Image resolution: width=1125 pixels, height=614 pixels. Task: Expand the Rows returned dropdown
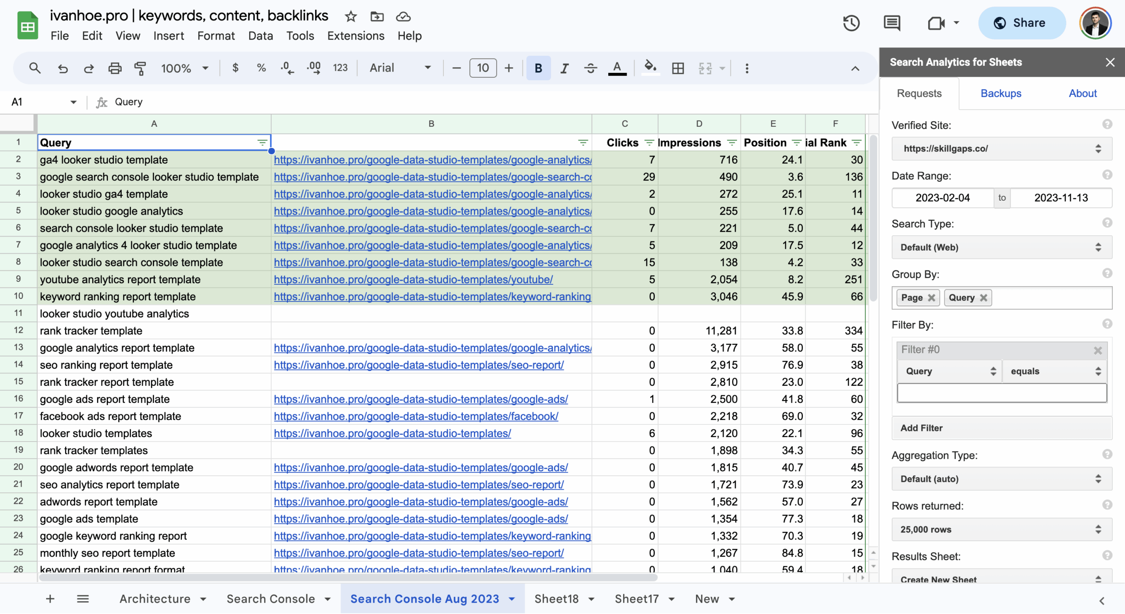point(1002,529)
